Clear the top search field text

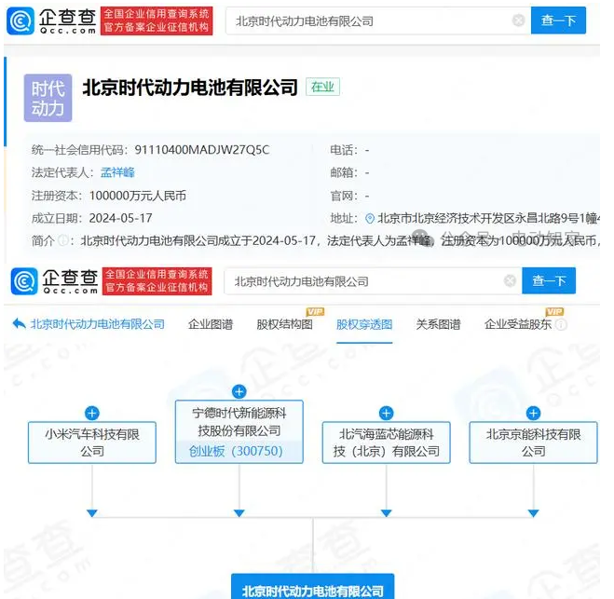pyautogui.click(x=518, y=20)
